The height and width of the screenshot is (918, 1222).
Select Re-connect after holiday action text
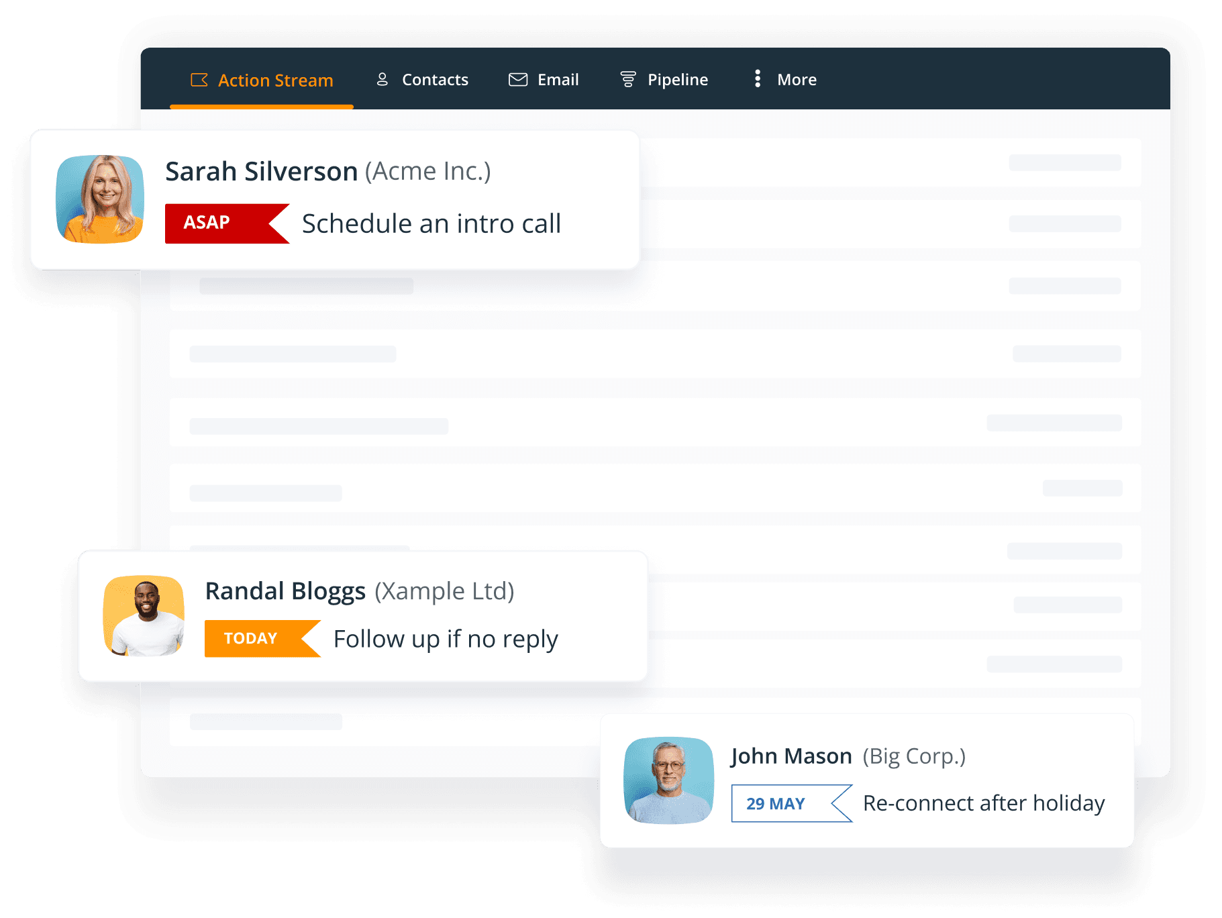[983, 803]
